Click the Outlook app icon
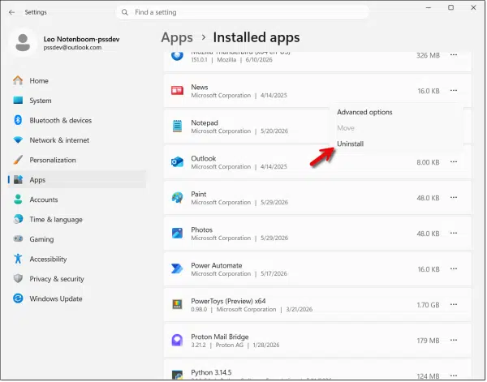The width and height of the screenshot is (487, 382). (x=177, y=162)
